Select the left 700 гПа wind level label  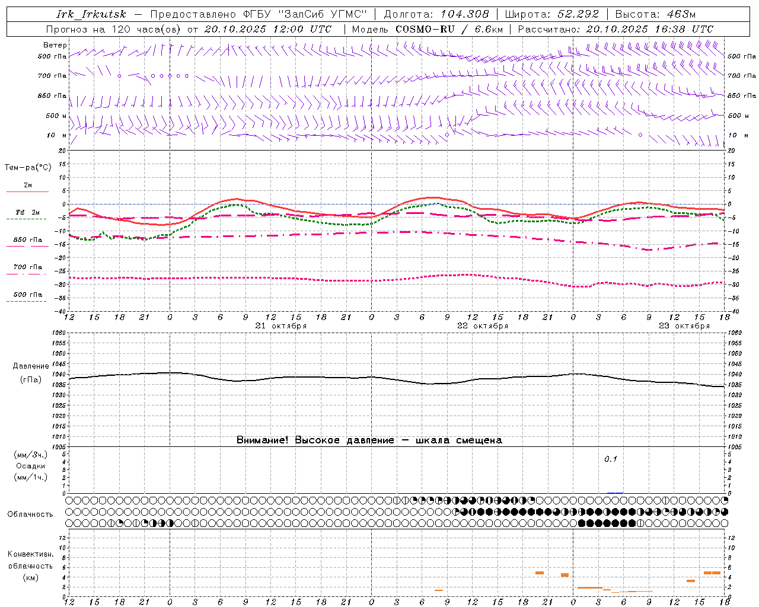[x=52, y=76]
